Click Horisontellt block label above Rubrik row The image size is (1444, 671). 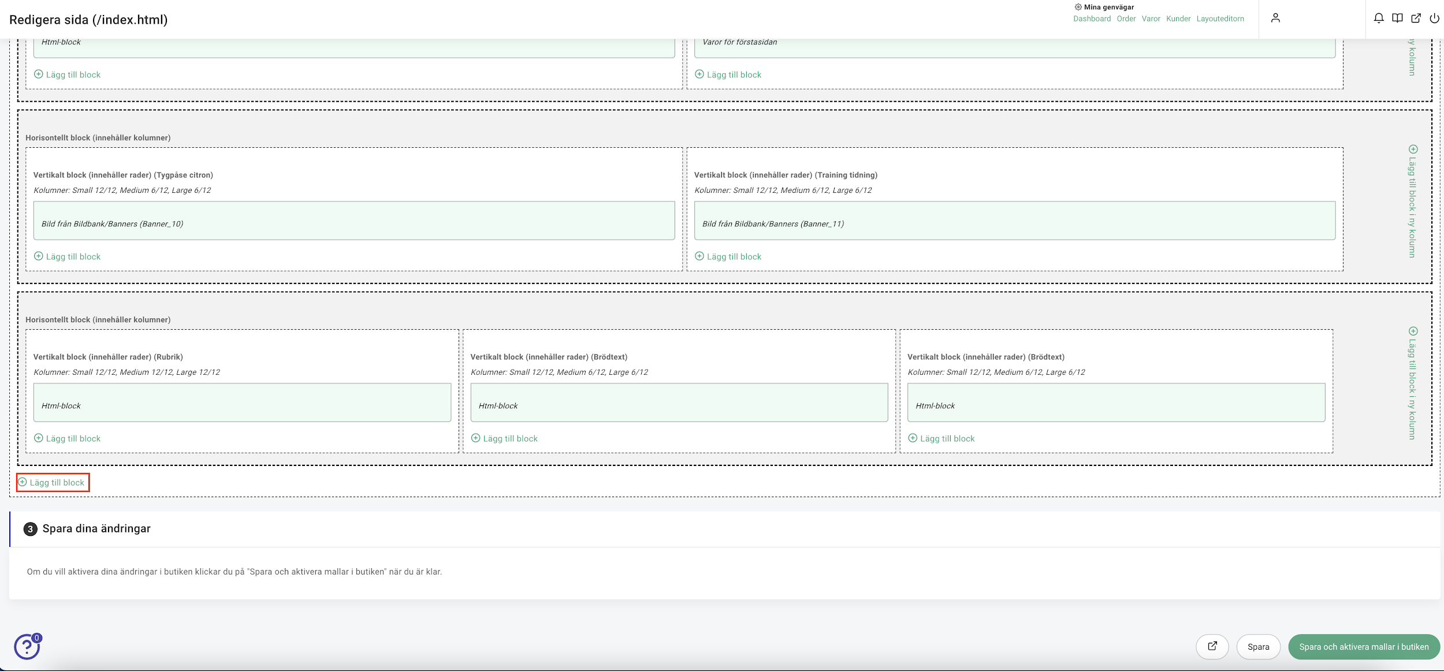[98, 319]
